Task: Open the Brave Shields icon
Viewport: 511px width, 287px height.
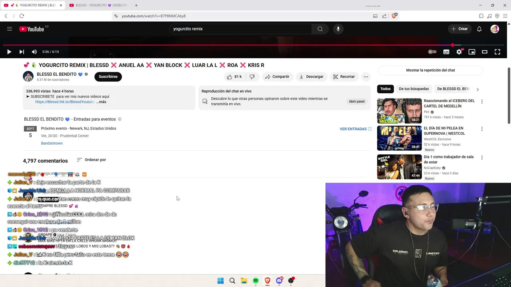Action: point(394,16)
